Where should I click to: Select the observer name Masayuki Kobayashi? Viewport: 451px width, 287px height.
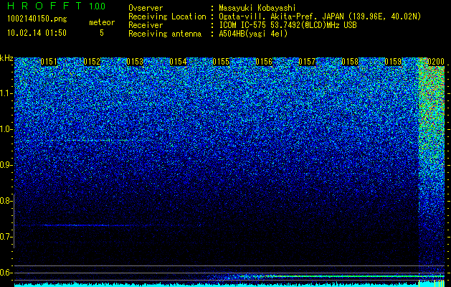257,8
